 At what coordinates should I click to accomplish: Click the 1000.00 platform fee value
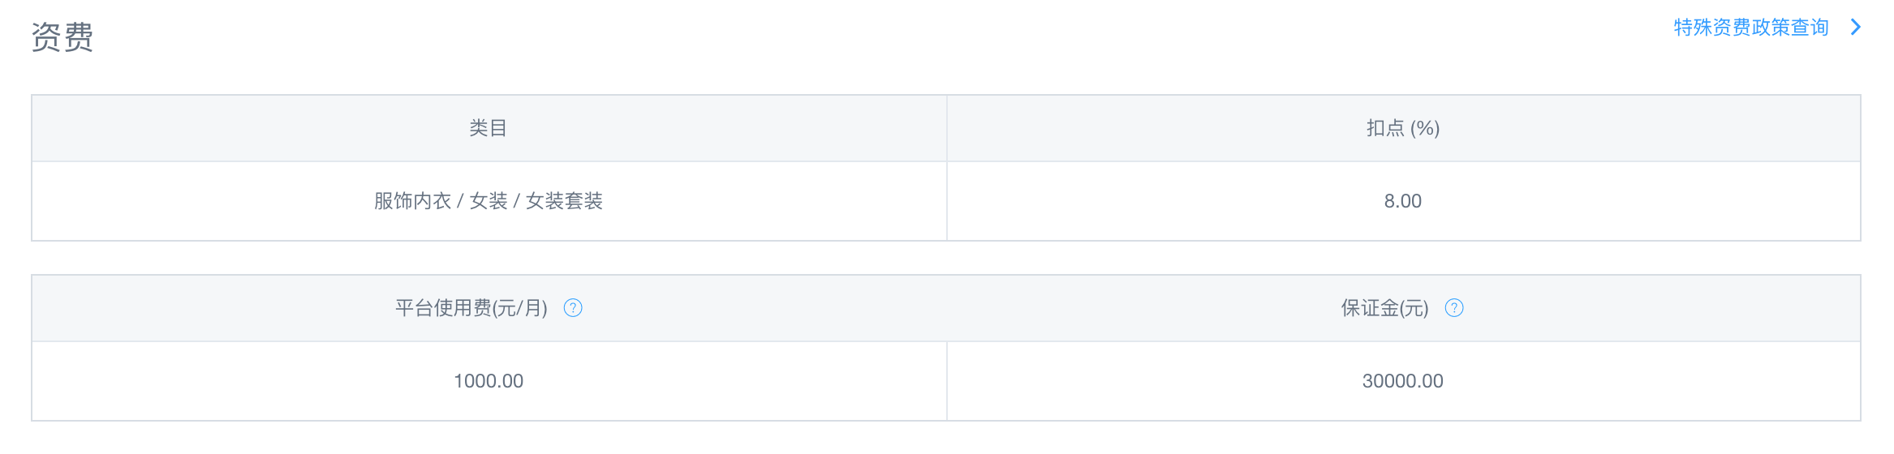489,381
